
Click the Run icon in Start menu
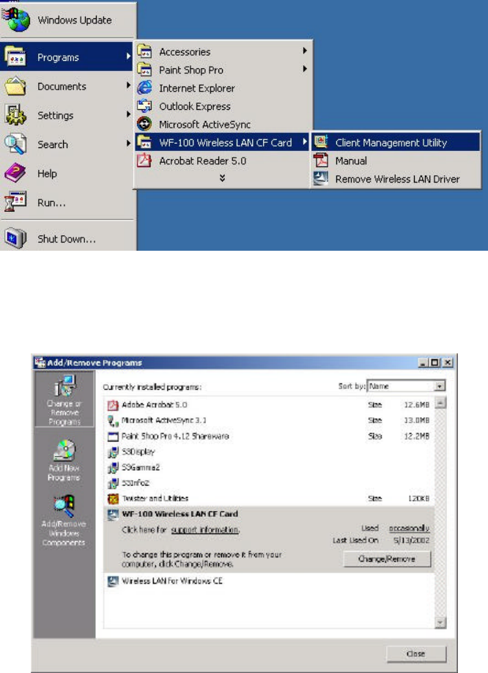[x=15, y=202]
